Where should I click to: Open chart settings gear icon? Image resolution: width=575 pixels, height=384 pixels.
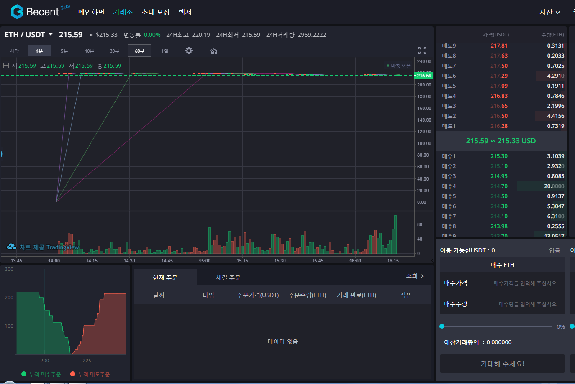click(189, 51)
